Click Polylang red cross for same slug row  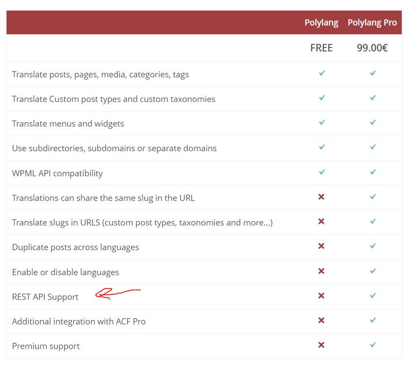(x=321, y=197)
